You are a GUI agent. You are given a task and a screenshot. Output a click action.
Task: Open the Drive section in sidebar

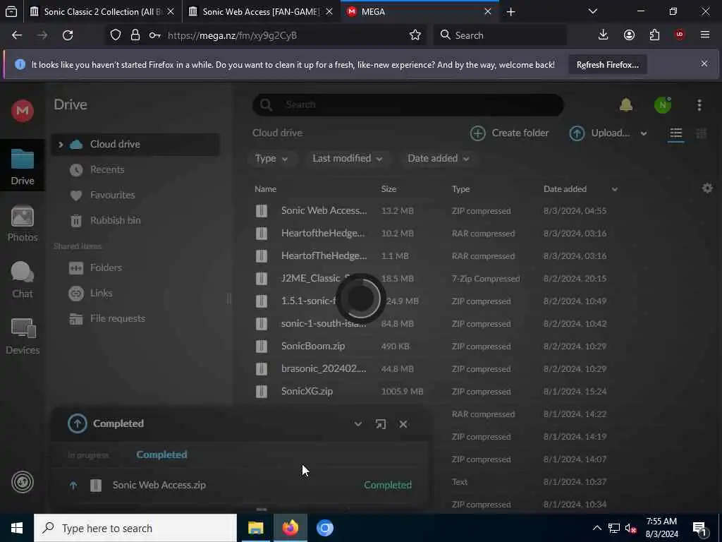22,167
